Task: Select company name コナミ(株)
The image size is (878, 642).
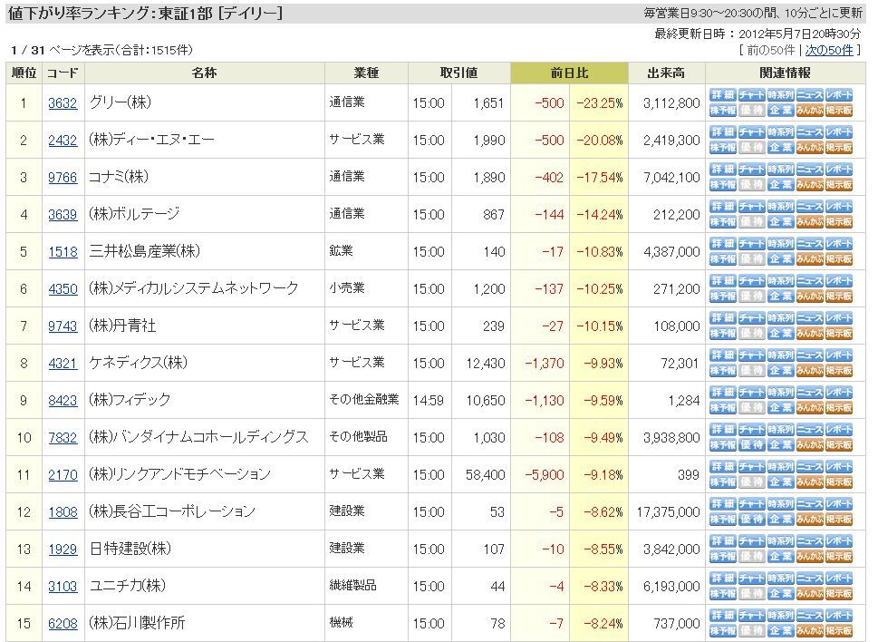Action: (119, 177)
